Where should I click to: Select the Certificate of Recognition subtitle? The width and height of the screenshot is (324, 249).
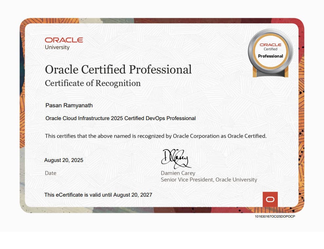coord(92,83)
